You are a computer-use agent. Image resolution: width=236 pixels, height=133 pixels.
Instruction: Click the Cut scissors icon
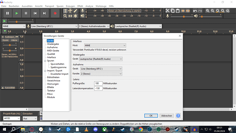coord(168,11)
